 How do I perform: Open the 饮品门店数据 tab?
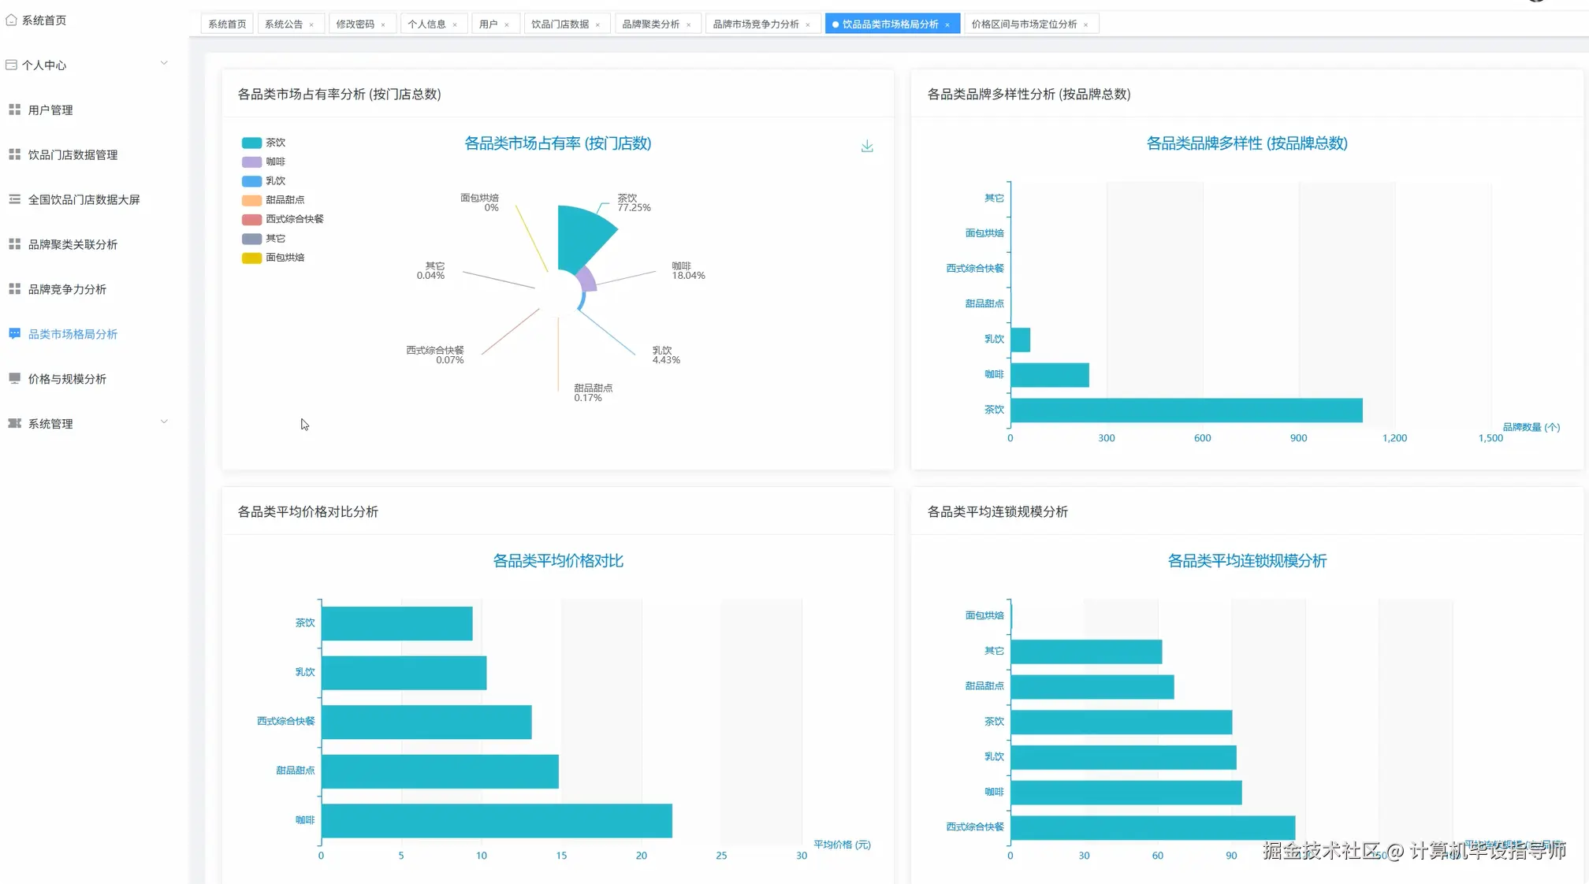[x=560, y=24]
